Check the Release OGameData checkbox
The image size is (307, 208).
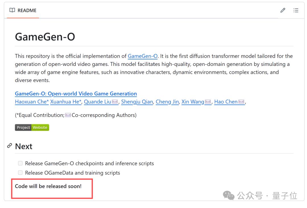20,173
